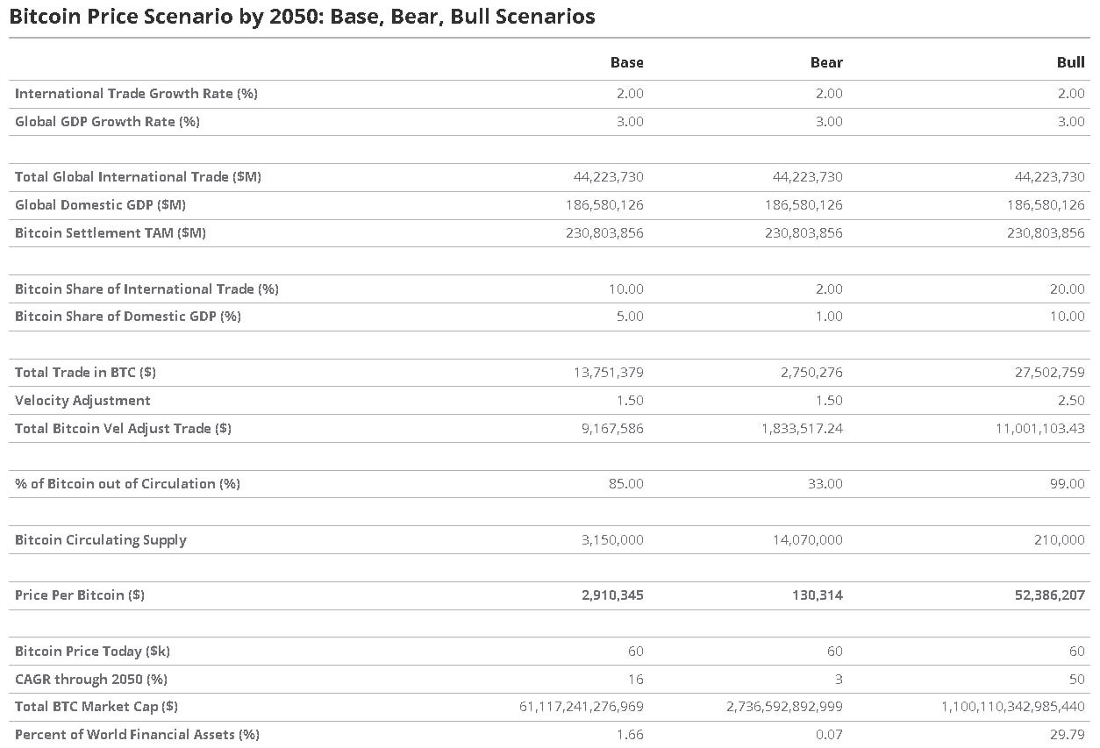
Task: Click the Bitcoin Share of International Trade label
Action: click(x=146, y=289)
